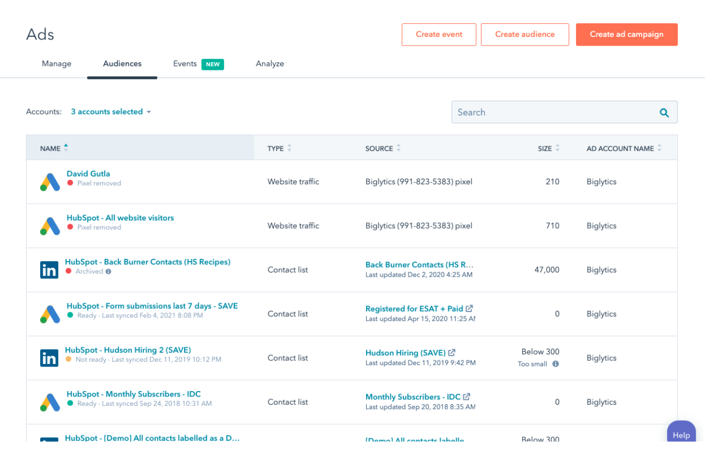Viewport: 705px width, 455px height.
Task: Open HubSpot - Monthly Subscribers - IDC audience
Action: [x=133, y=394]
